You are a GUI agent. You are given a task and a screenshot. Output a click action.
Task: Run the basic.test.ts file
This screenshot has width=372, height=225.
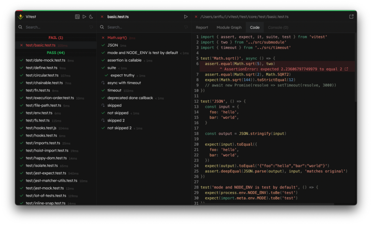point(186,17)
